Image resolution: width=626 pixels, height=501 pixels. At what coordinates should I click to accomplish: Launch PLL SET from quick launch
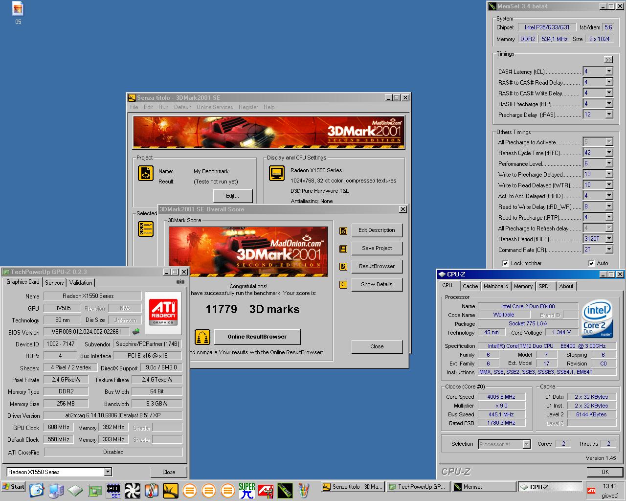click(x=113, y=490)
